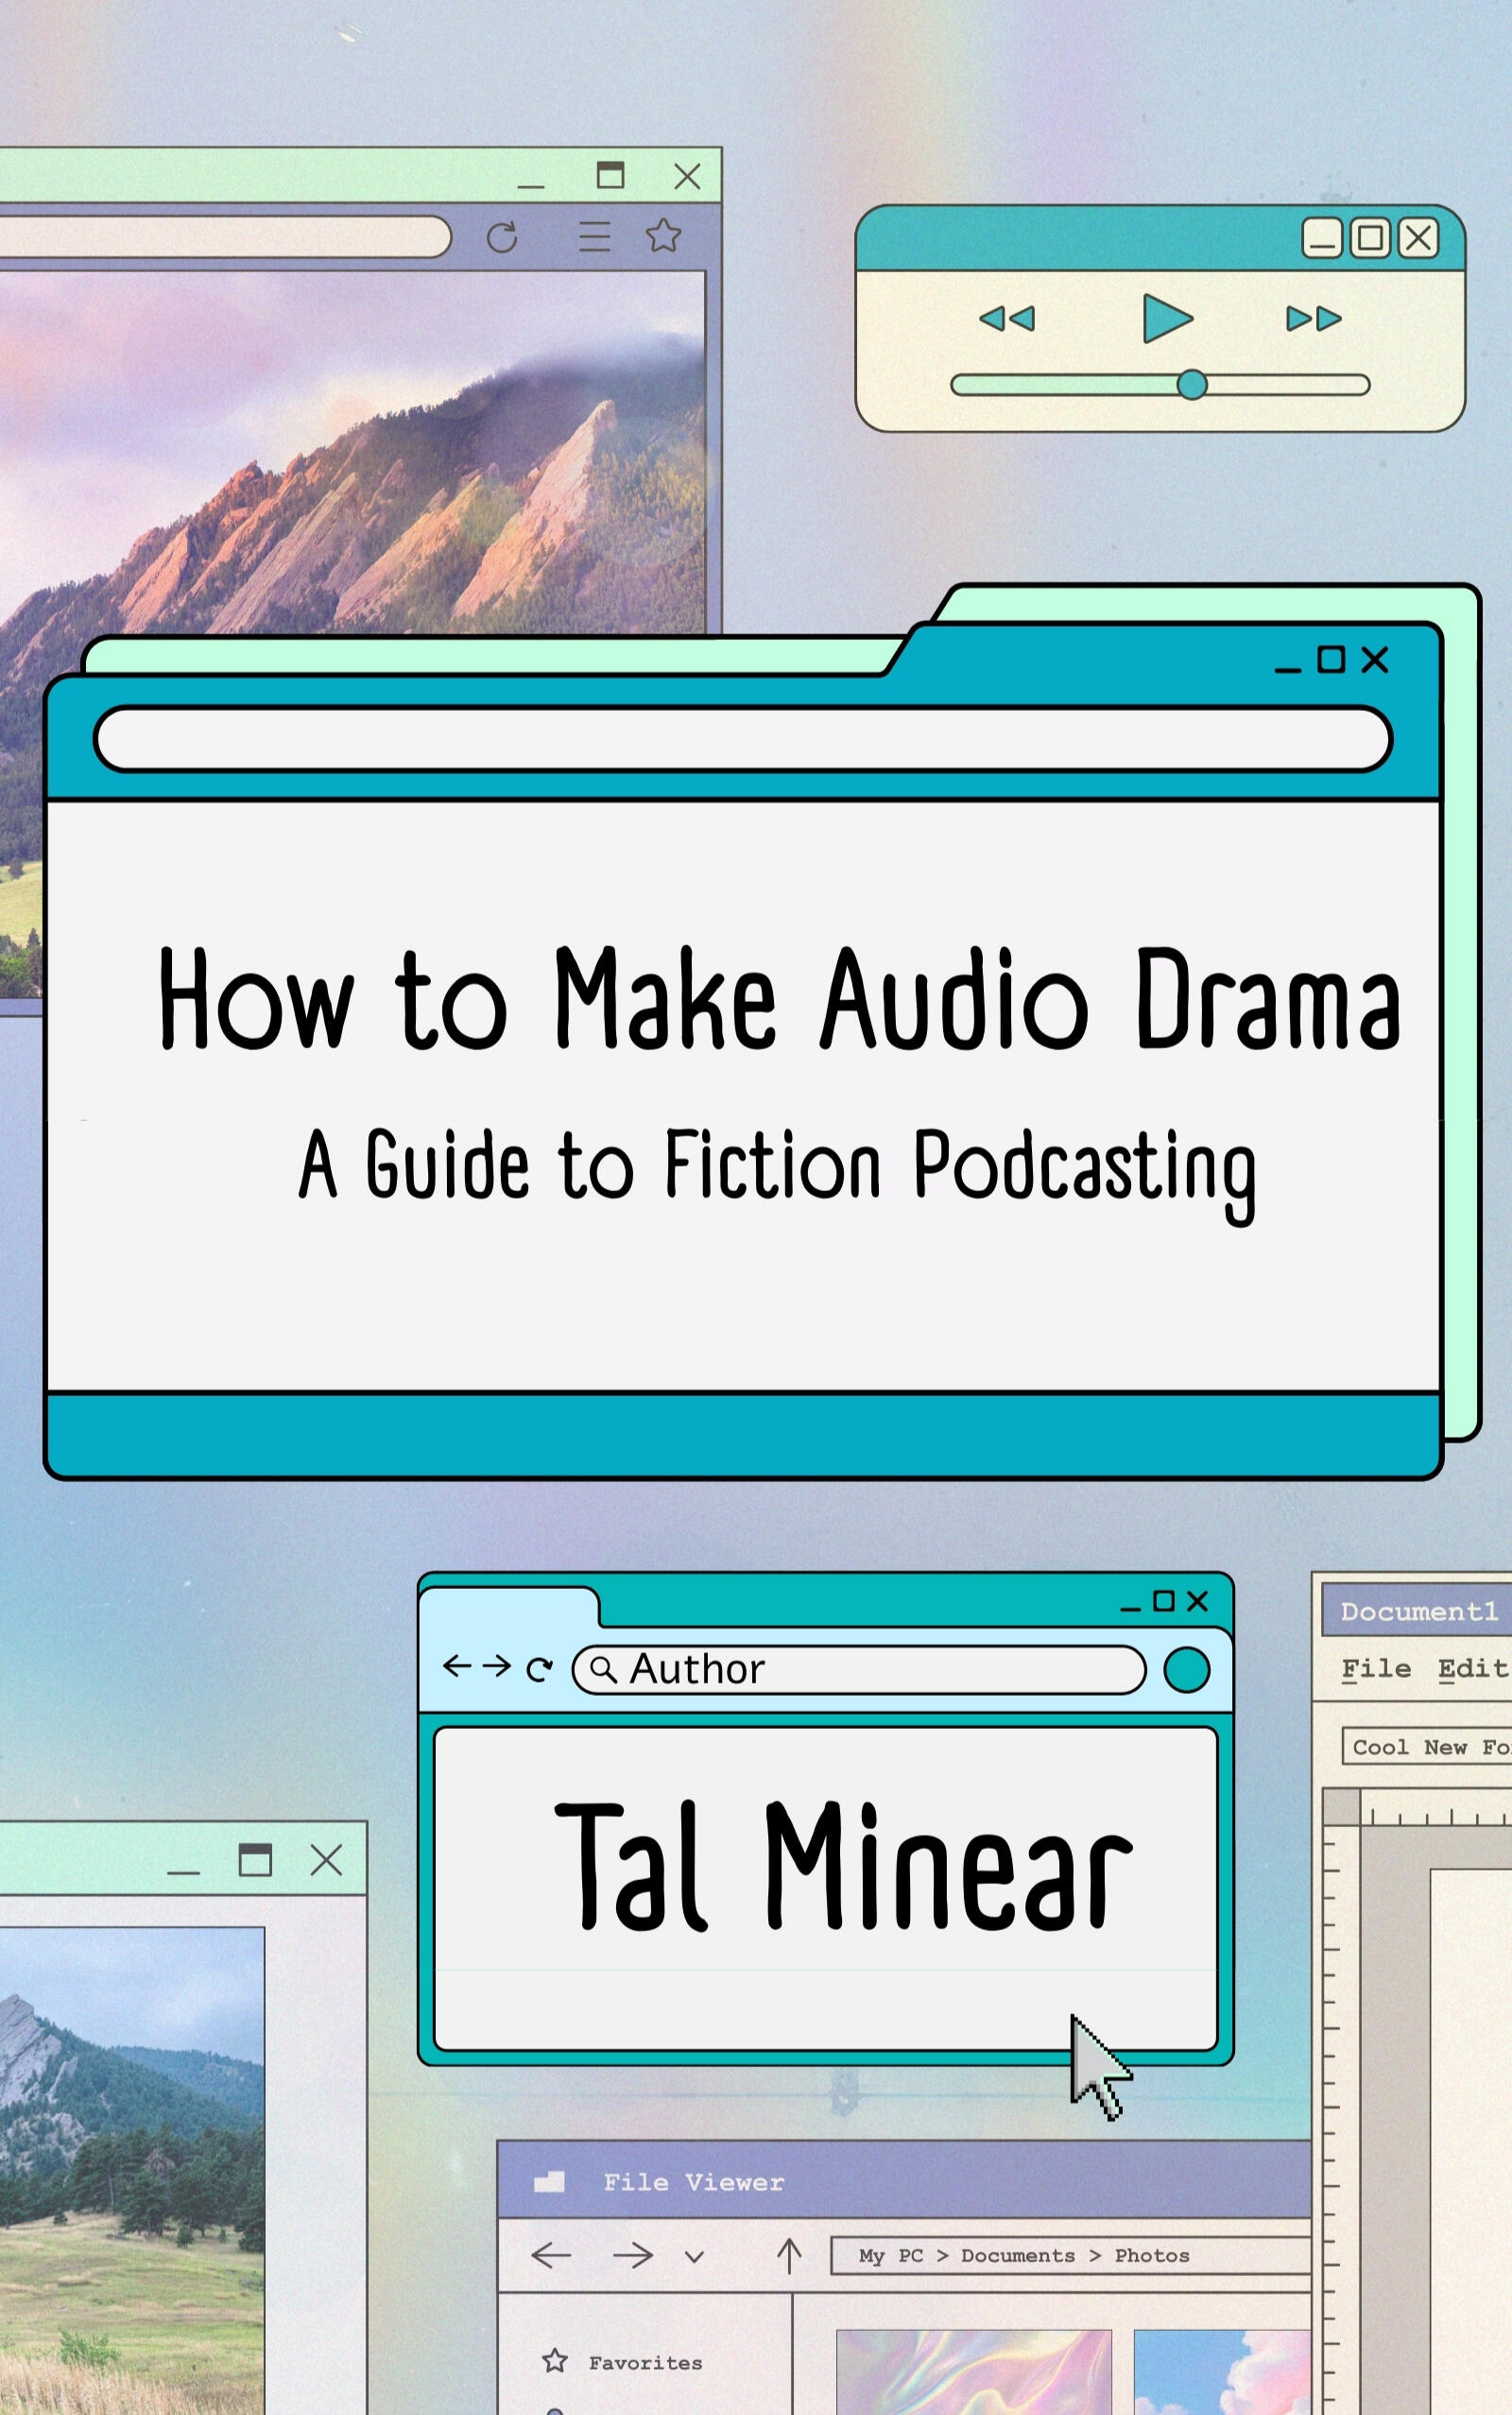Click the media player progress slider knob
Viewport: 1512px width, 2415px height.
[1191, 385]
